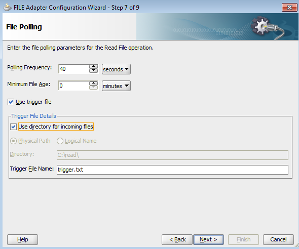Screen dimensions: 299x249
Task: Click the gear and plug adapter banner icon
Action: click(267, 28)
